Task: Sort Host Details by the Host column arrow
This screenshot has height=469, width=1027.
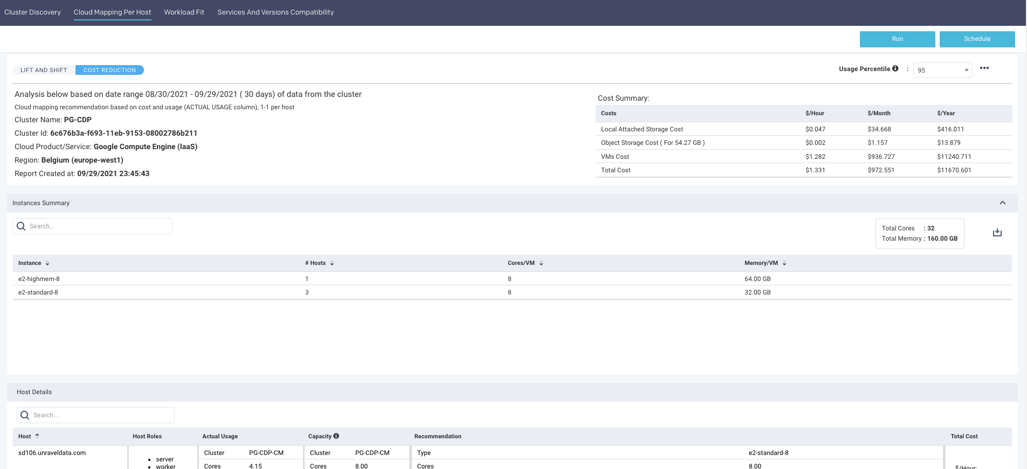Action: click(37, 436)
